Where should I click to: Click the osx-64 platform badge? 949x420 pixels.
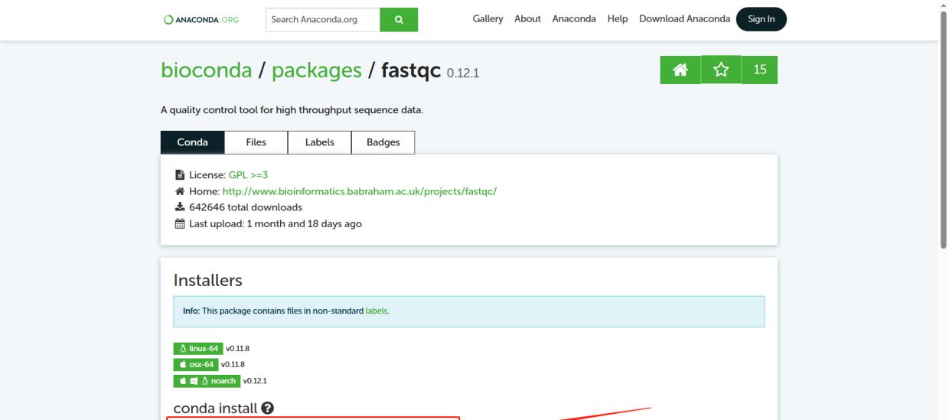pyautogui.click(x=196, y=365)
